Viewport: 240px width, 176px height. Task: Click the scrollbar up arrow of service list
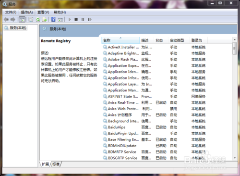[235, 39]
